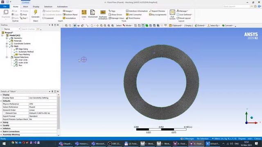Open the File tab
262x147 pixels.
[x=5, y=7]
